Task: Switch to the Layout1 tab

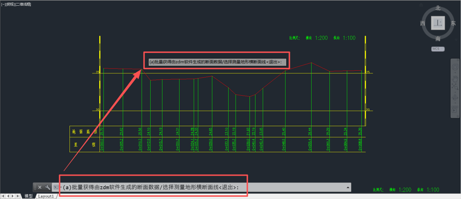Action: [46, 196]
